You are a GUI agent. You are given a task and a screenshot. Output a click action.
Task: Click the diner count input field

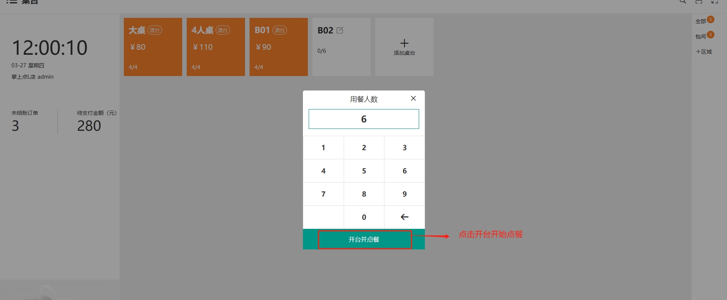point(363,119)
